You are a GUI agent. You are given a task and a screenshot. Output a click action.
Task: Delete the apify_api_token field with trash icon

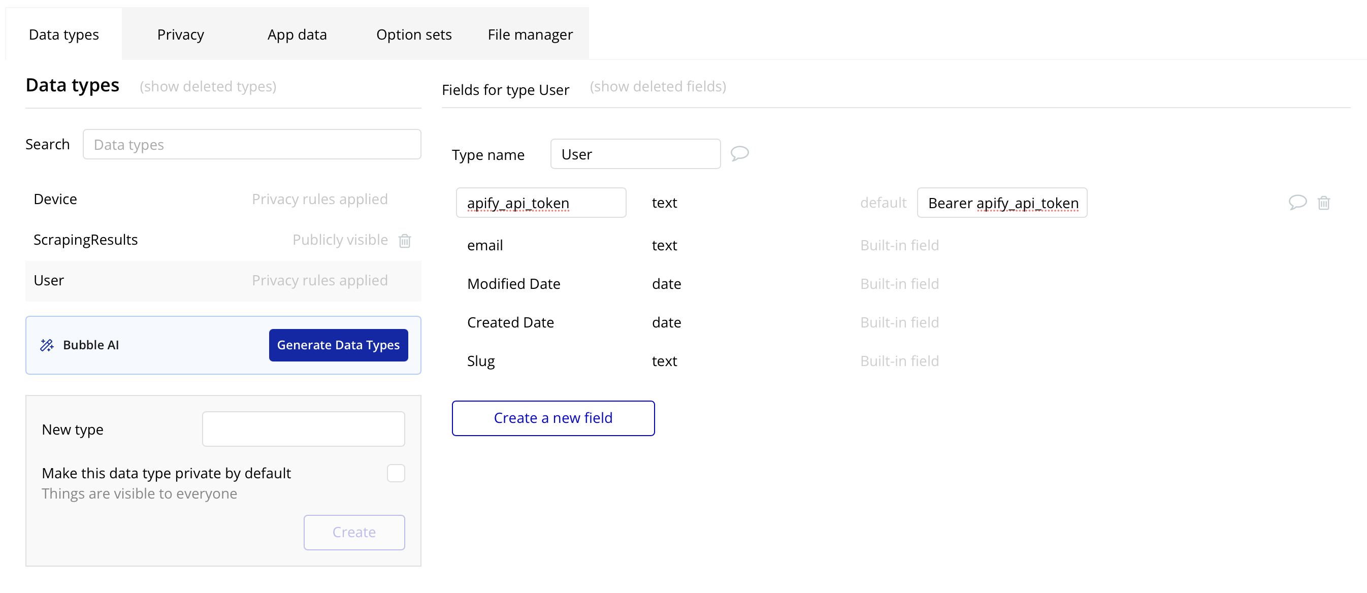[x=1323, y=203]
